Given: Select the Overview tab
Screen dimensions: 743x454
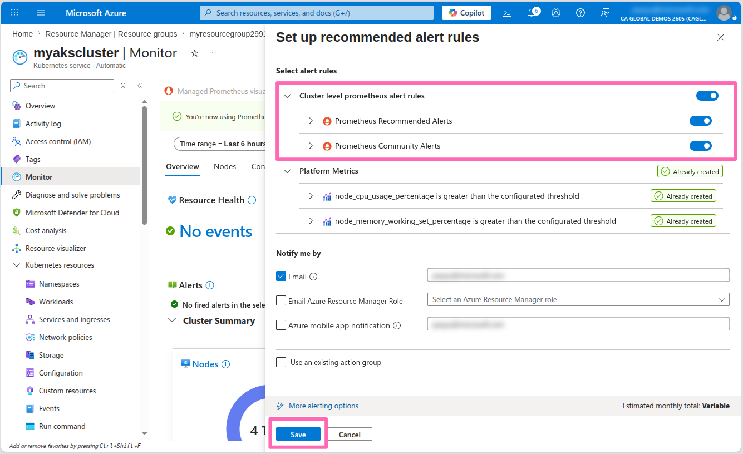Looking at the screenshot, I should (183, 166).
